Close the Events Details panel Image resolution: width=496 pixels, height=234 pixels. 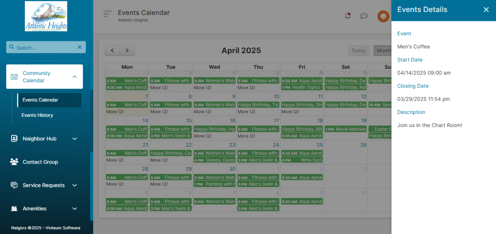coord(486,10)
